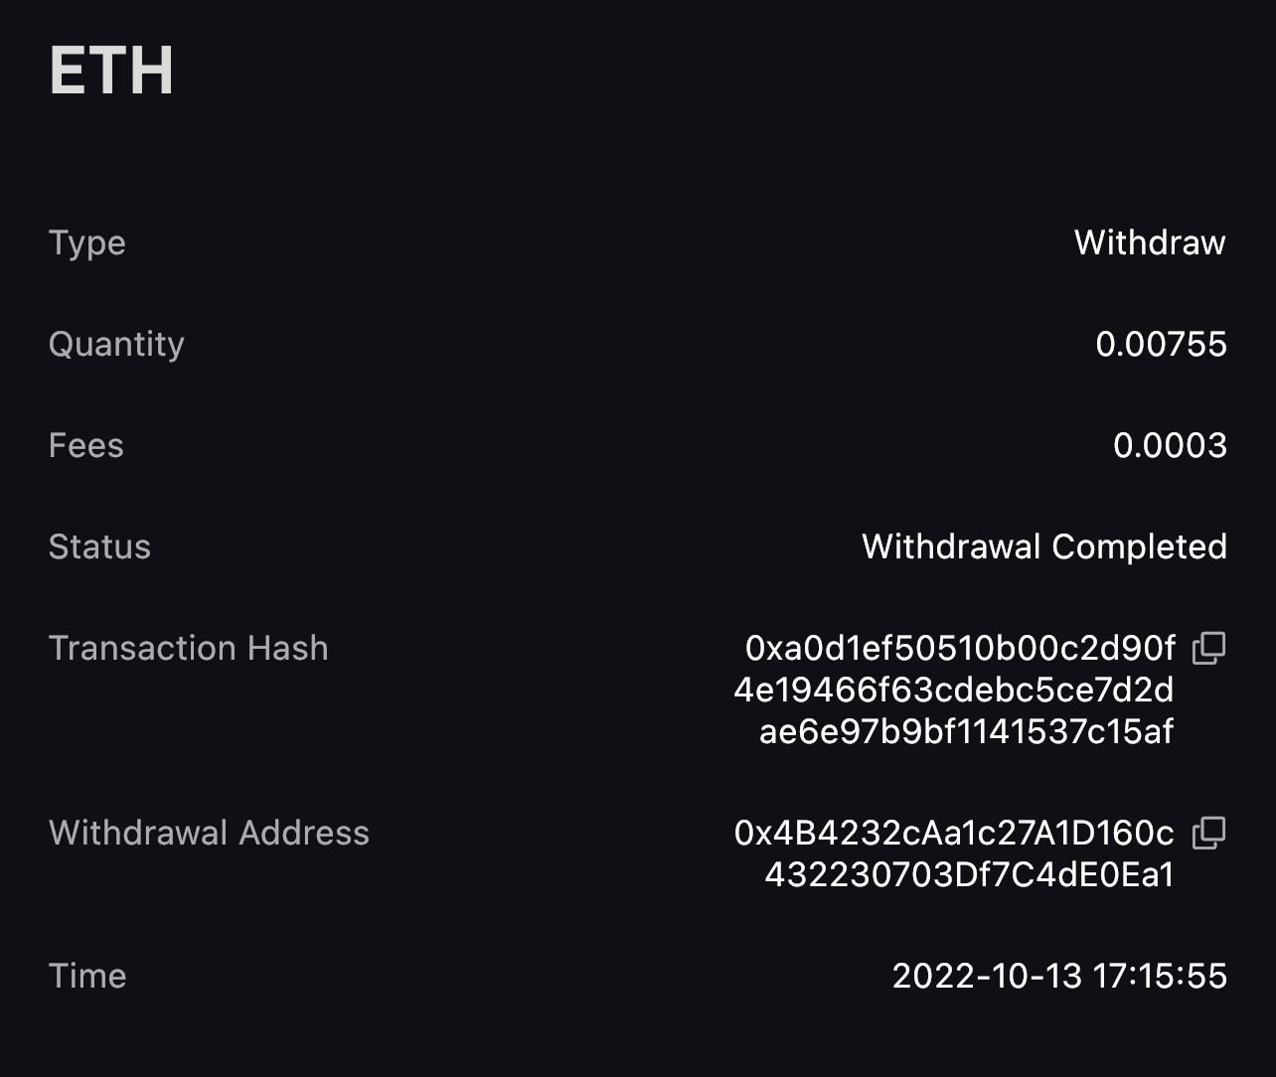Click the Fees label
Screen dimensions: 1276x1077
pyautogui.click(x=86, y=445)
